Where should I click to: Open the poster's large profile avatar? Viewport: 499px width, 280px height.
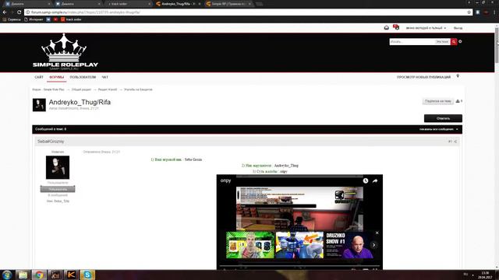(58, 167)
